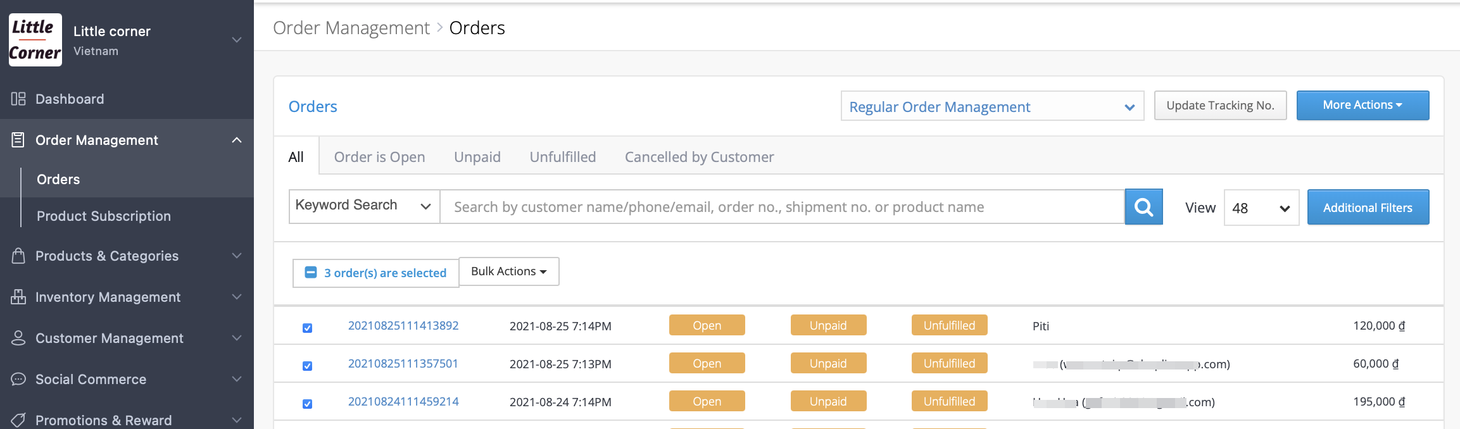Open order 20210825111357501 link
Image resolution: width=1460 pixels, height=429 pixels.
coord(403,364)
